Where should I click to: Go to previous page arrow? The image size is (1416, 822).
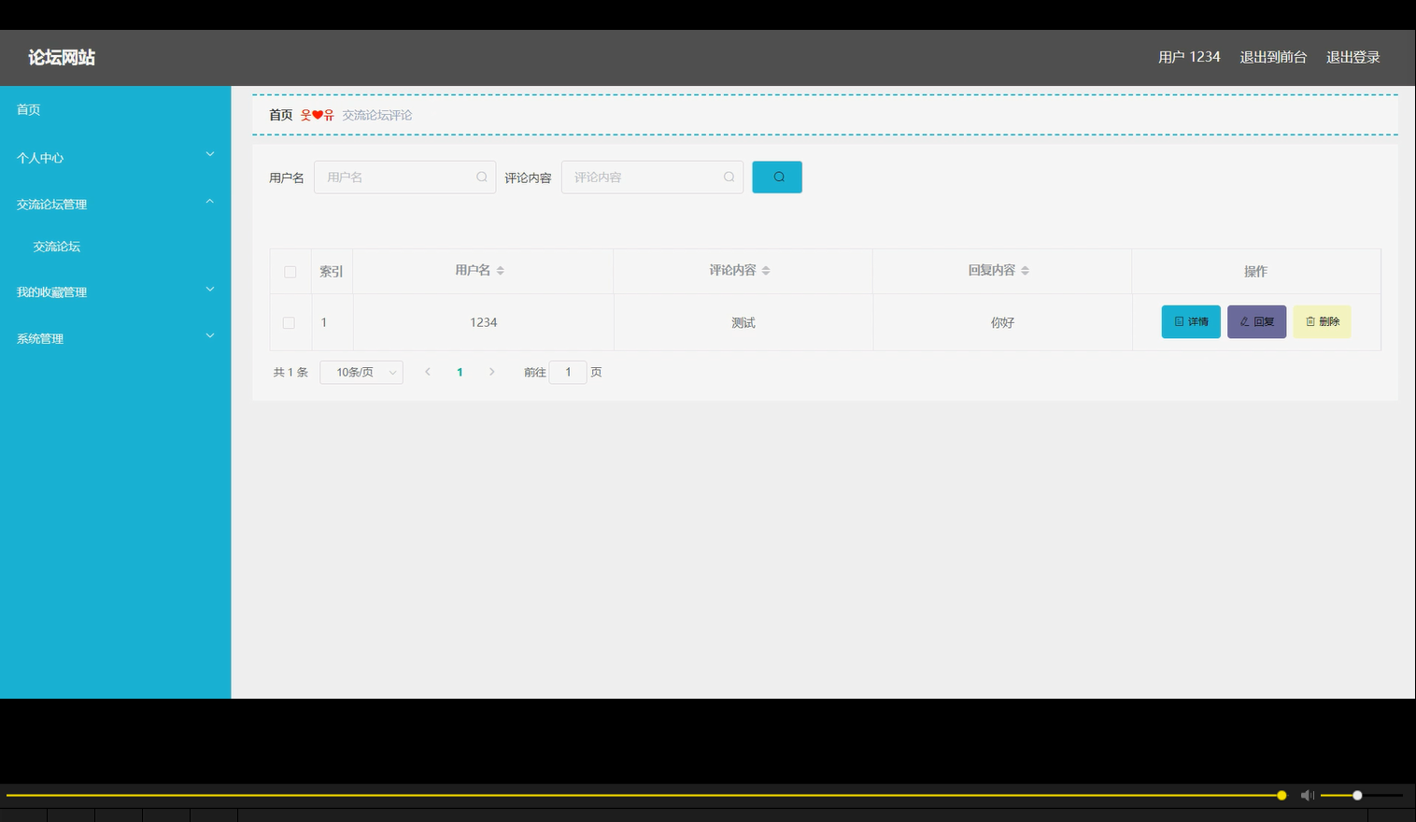pyautogui.click(x=428, y=372)
